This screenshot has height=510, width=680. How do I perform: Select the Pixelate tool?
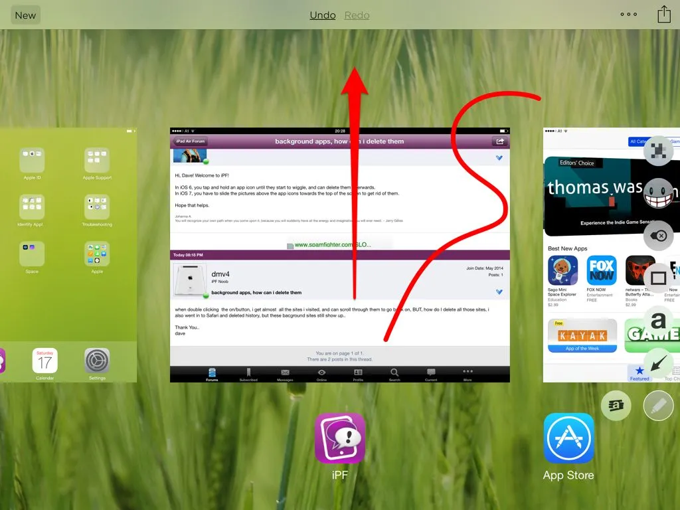pyautogui.click(x=658, y=150)
